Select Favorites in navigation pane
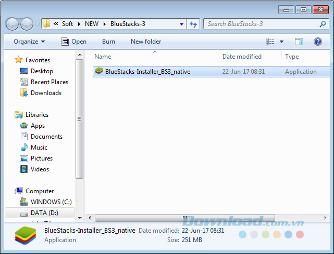The height and width of the screenshot is (254, 334). tap(38, 60)
